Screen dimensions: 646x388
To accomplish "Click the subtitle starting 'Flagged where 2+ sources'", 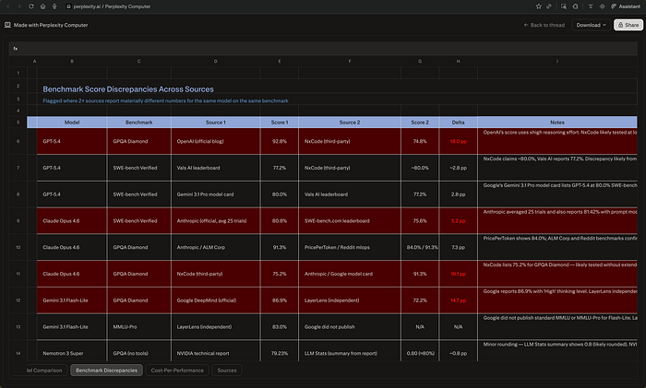I will click(x=165, y=100).
